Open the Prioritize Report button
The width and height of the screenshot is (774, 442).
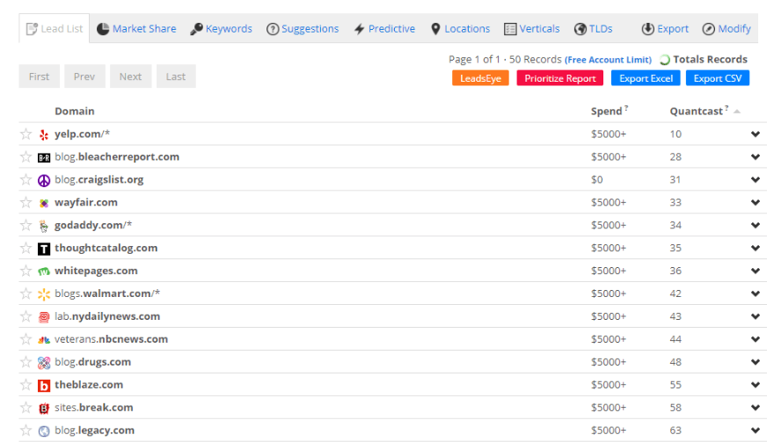coord(560,78)
